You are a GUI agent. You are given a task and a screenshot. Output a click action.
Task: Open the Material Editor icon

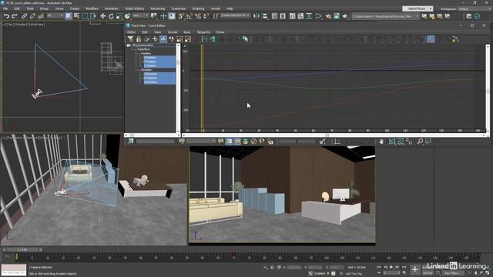click(x=318, y=16)
